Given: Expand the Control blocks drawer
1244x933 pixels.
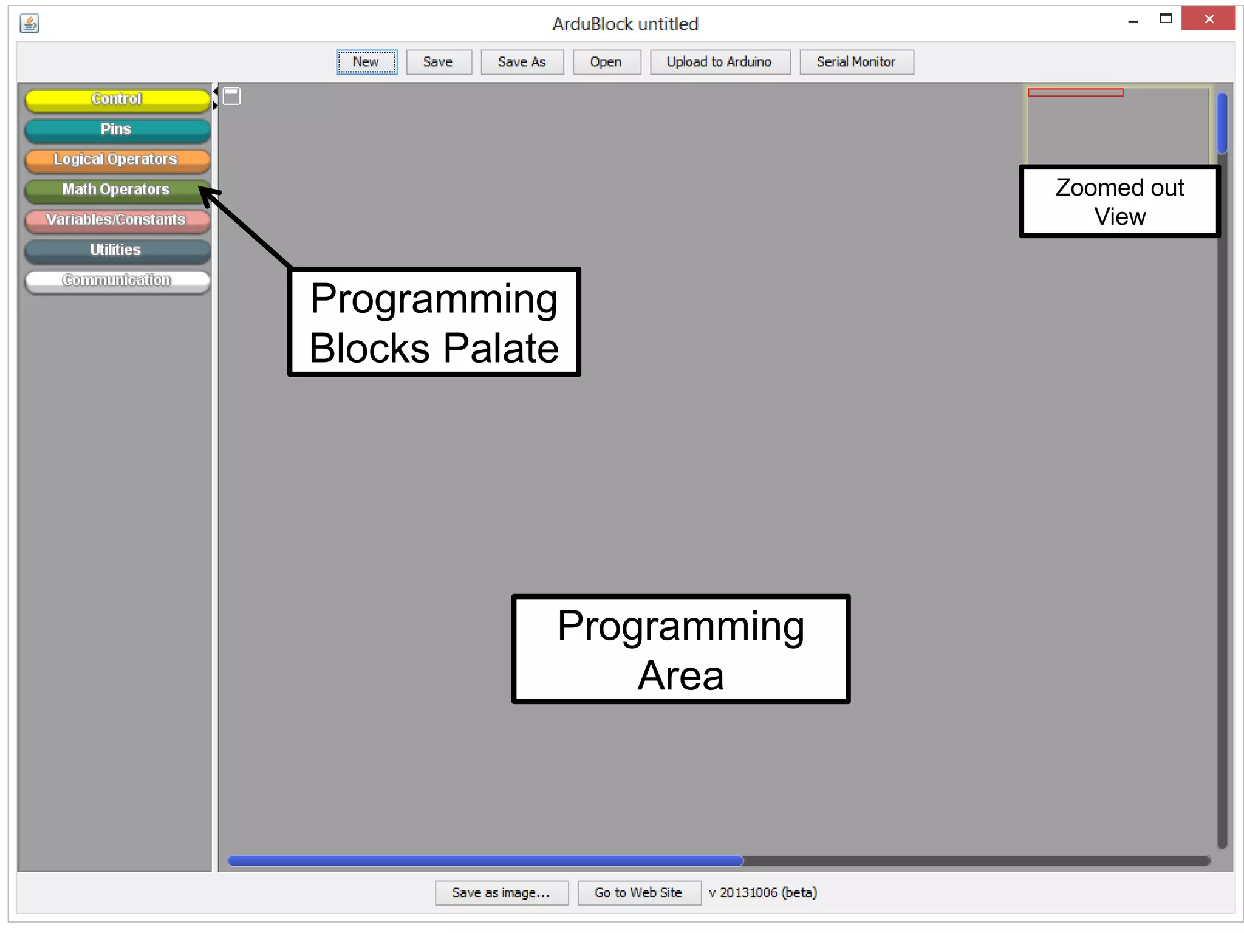Looking at the screenshot, I should pos(117,100).
